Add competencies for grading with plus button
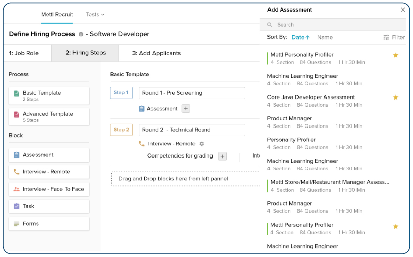This screenshot has width=413, height=257. pos(222,156)
